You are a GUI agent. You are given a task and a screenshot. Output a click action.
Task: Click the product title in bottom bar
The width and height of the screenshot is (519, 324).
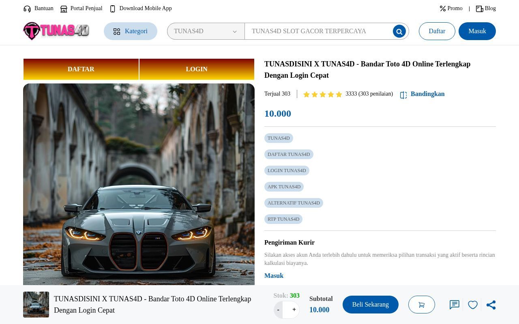[x=152, y=305]
